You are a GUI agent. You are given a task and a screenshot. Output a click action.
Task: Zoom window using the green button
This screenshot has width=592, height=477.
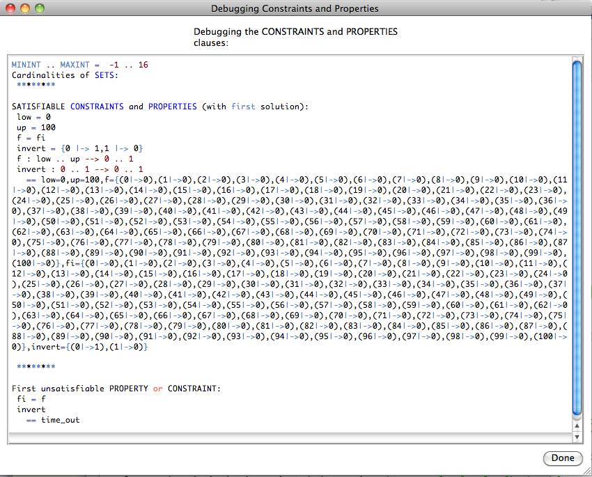click(39, 9)
